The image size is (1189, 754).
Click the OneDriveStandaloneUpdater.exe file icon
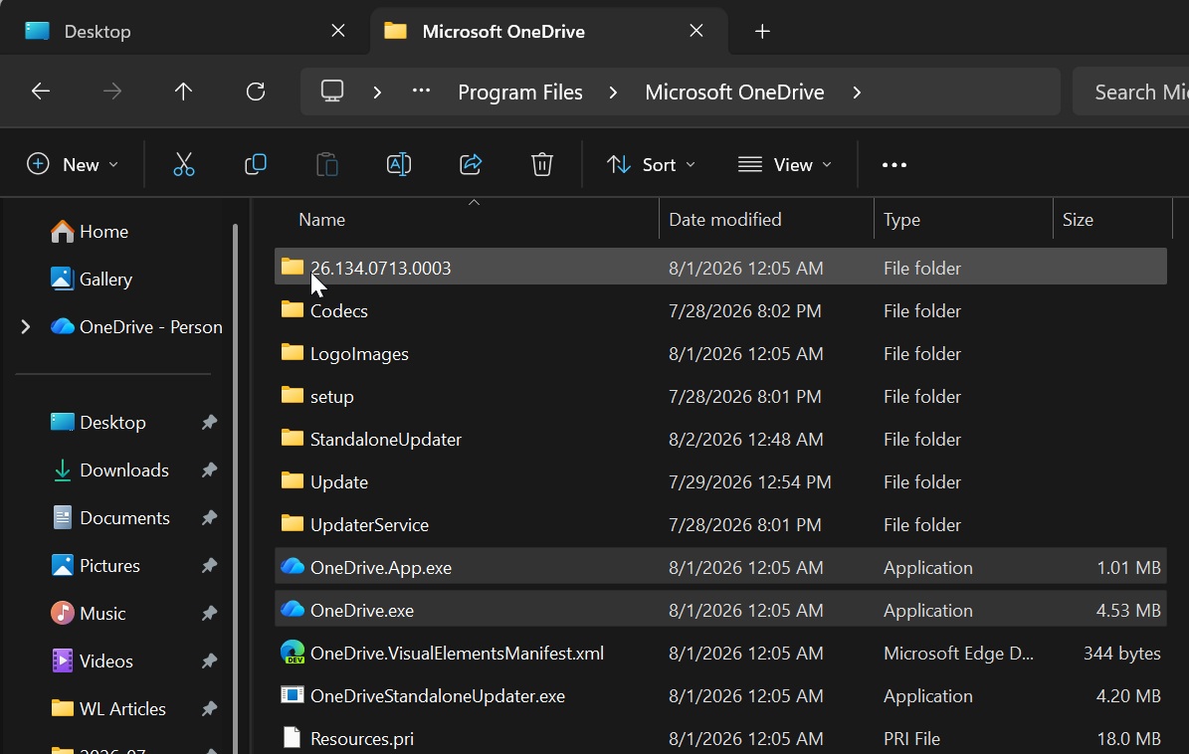292,695
